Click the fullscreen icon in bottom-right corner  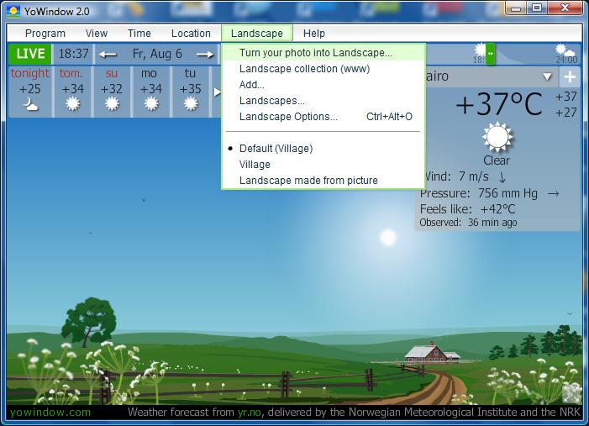(571, 393)
